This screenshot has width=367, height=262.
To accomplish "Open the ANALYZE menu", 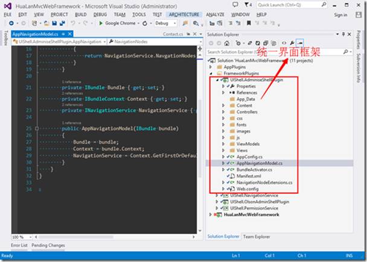I will (x=215, y=14).
